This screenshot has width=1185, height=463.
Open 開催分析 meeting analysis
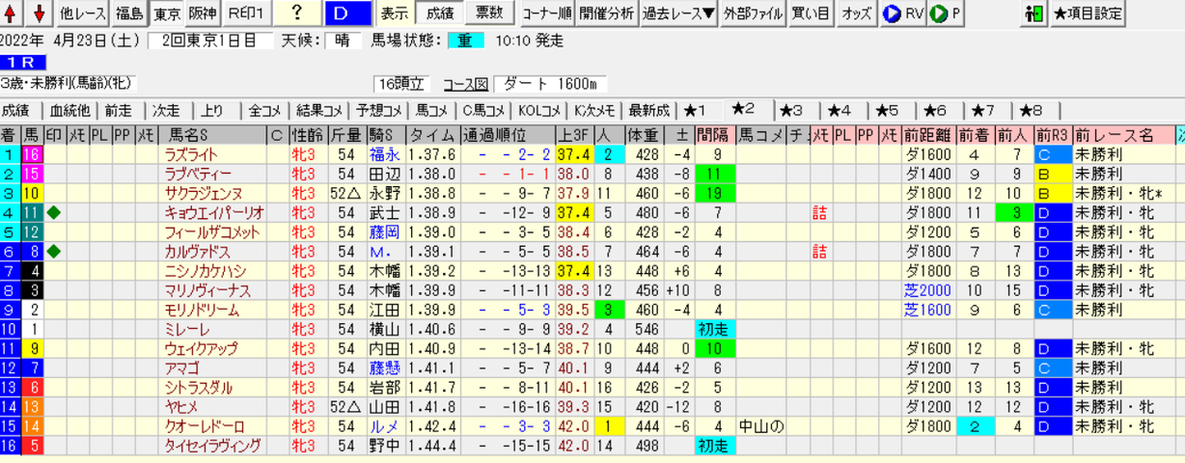pos(607,14)
